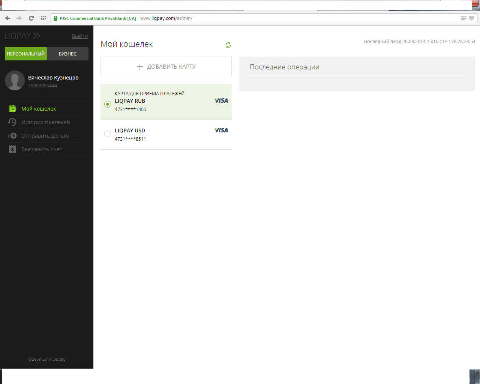Click the history clock icon

(x=12, y=122)
